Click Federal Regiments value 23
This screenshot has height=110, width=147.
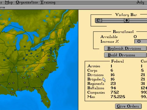coord(113,83)
